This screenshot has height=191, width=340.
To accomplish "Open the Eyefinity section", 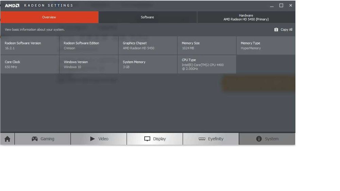I will point(211,139).
